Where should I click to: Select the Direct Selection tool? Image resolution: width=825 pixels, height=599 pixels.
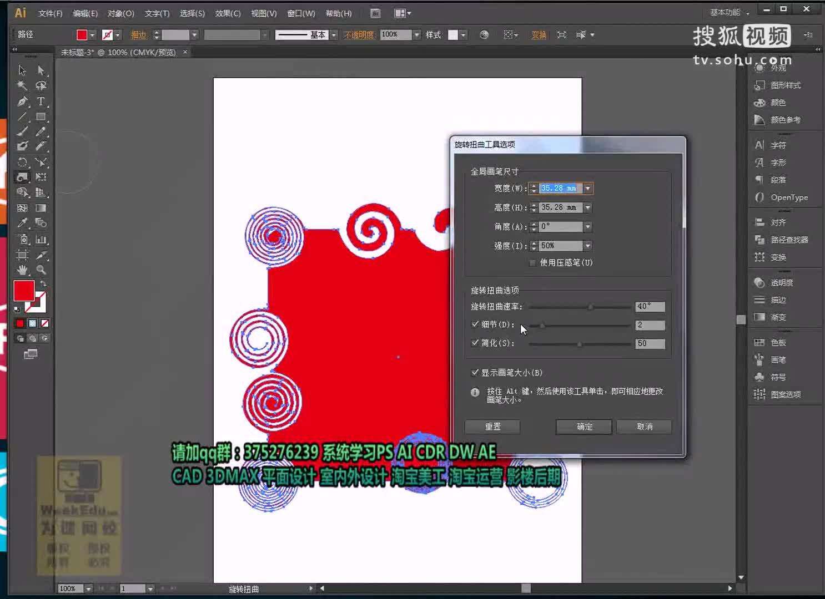41,70
